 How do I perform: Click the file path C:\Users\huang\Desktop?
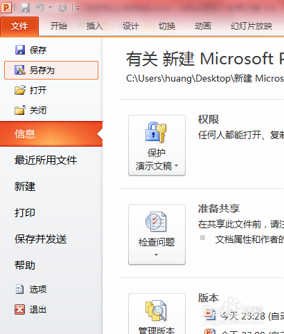(x=205, y=79)
